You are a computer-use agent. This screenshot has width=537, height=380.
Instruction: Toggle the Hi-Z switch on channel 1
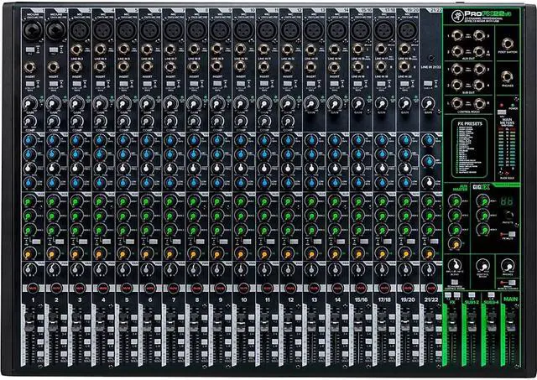click(30, 50)
